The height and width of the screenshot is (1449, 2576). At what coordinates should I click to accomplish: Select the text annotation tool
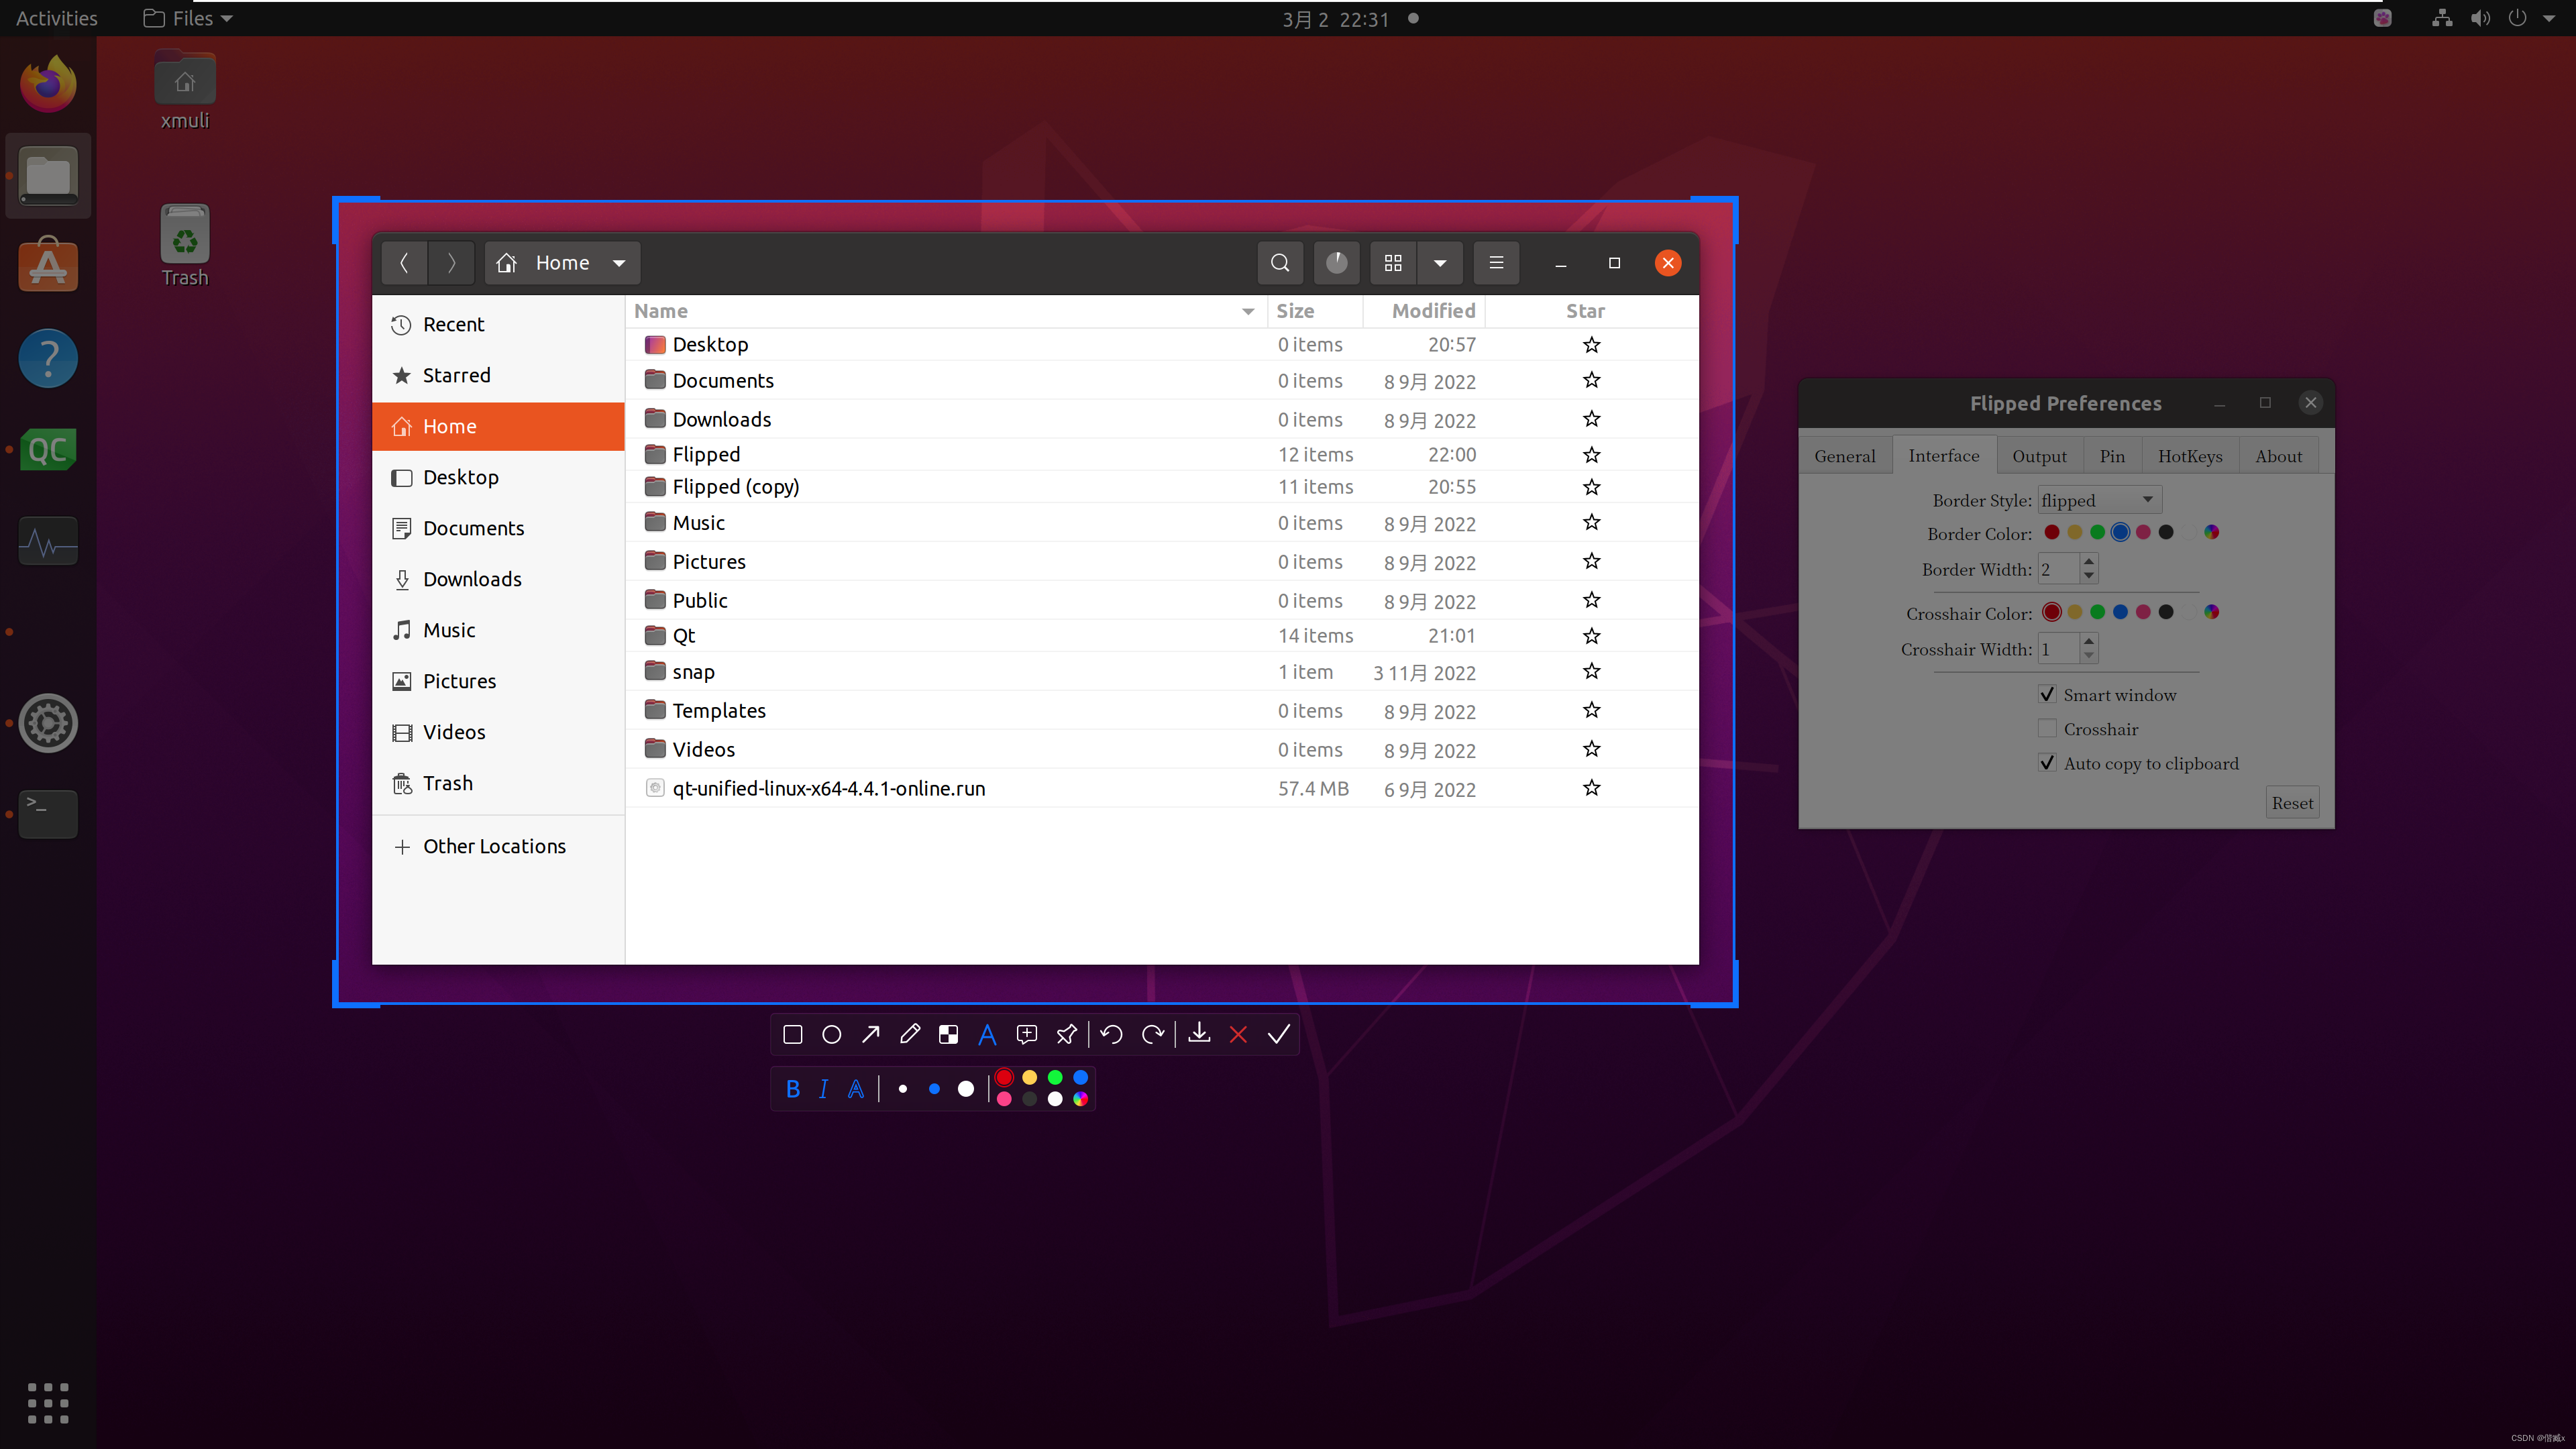pos(987,1034)
